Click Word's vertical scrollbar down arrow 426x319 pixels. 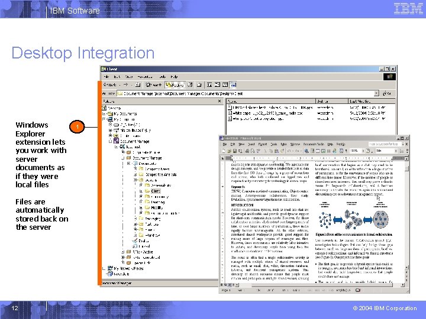[406, 267]
